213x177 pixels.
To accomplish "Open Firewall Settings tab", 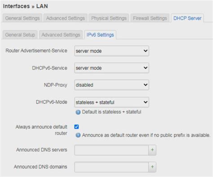I will click(150, 18).
